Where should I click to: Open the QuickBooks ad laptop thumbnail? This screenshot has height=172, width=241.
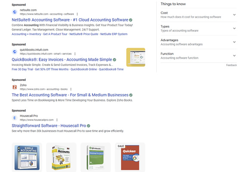136,57
